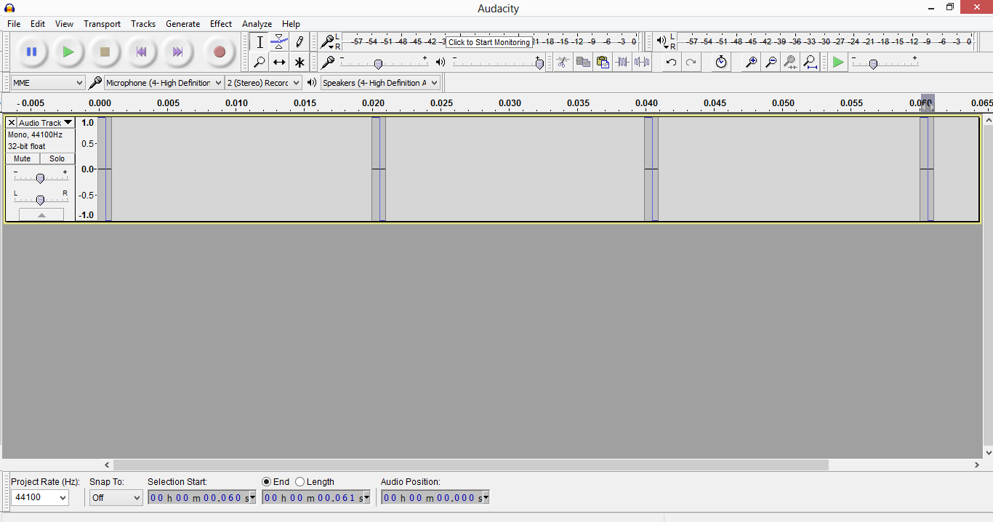Open the File menu
Viewport: 993px width, 522px height.
click(14, 24)
